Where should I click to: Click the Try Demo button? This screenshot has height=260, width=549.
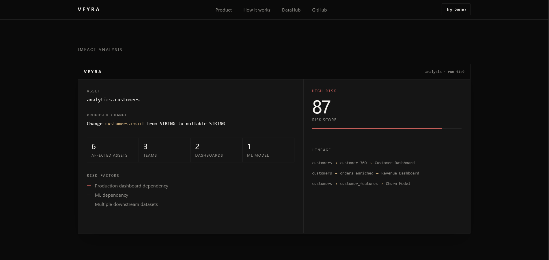(456, 10)
